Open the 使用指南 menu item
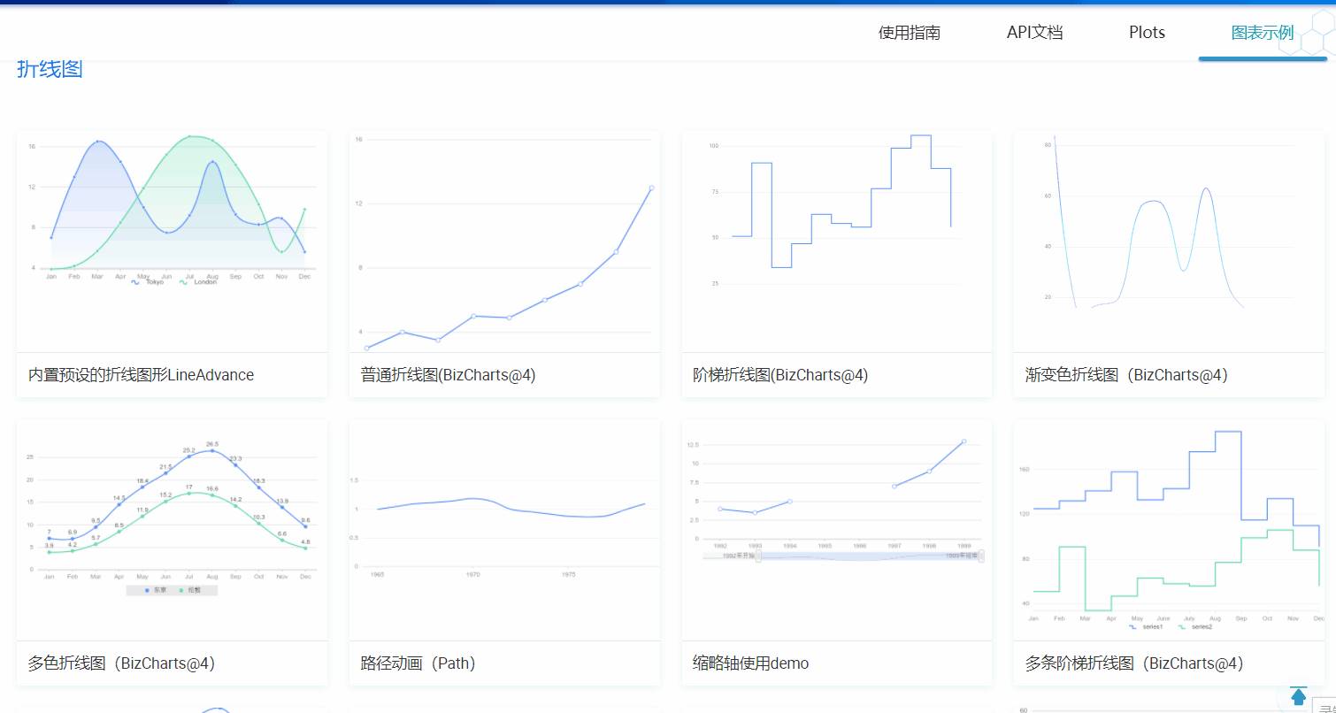 [x=909, y=32]
